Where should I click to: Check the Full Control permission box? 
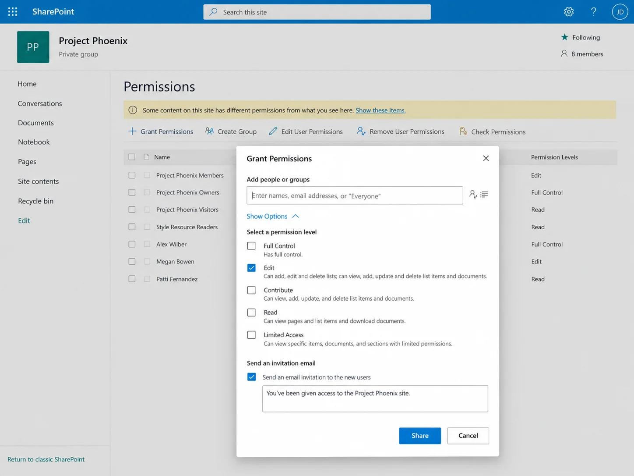[251, 246]
